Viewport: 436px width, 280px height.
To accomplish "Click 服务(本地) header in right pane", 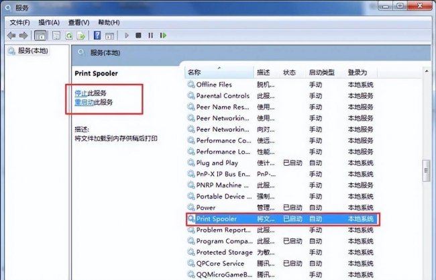I will coord(105,52).
